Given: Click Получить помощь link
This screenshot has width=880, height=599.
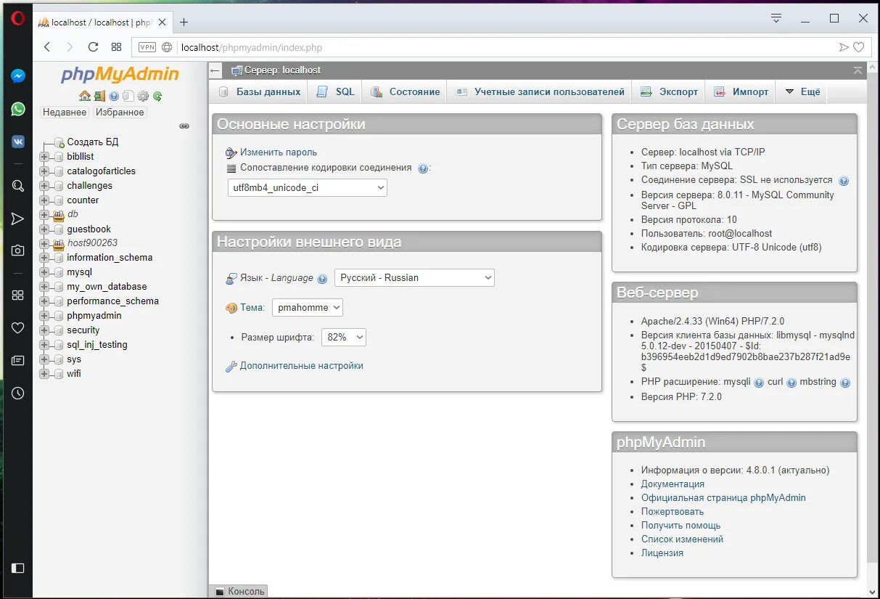Looking at the screenshot, I should click(680, 526).
